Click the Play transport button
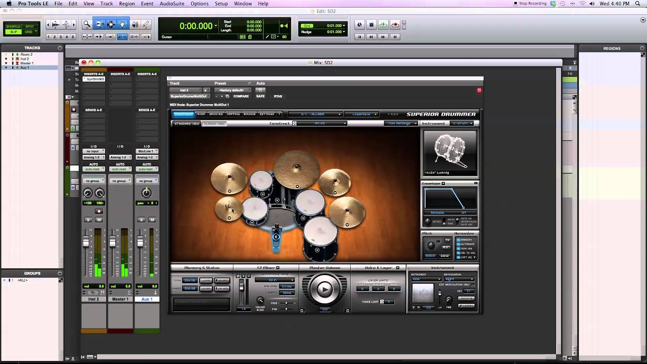This screenshot has width=647, height=364. pyautogui.click(x=383, y=25)
